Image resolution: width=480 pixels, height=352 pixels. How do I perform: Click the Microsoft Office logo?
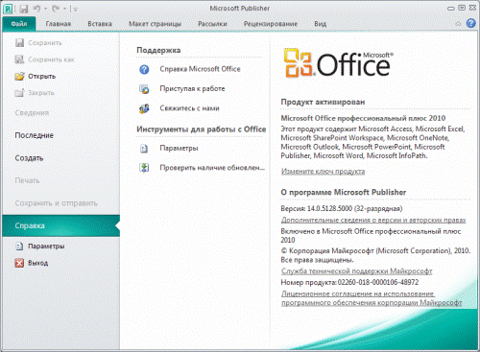(339, 63)
